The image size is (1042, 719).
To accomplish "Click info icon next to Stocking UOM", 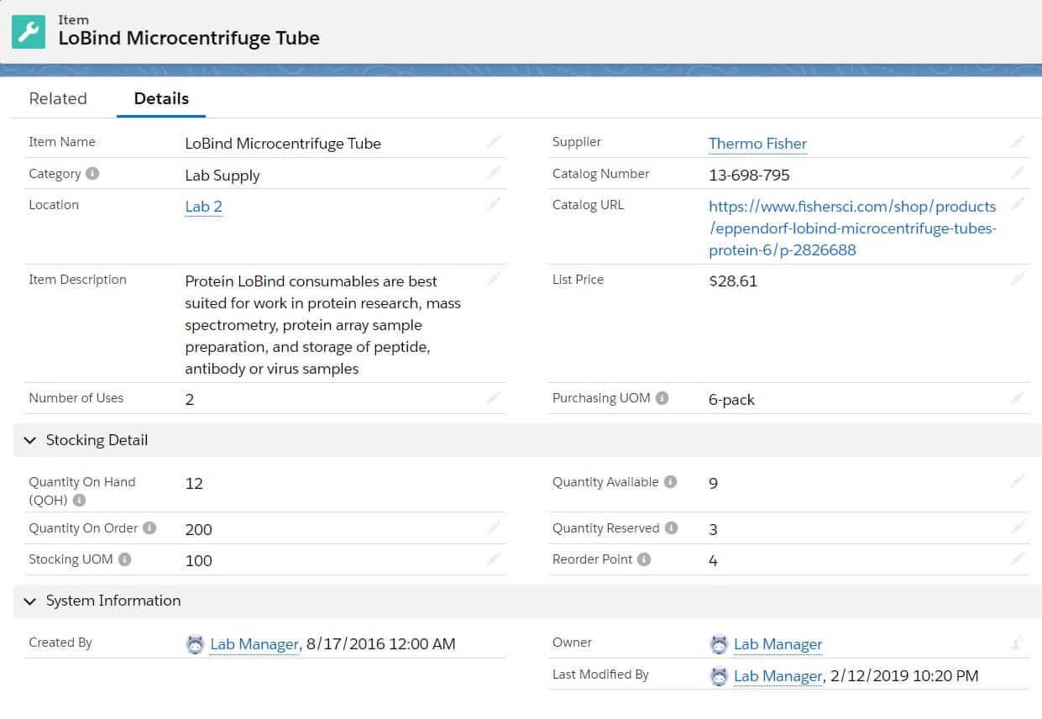I will [x=124, y=559].
